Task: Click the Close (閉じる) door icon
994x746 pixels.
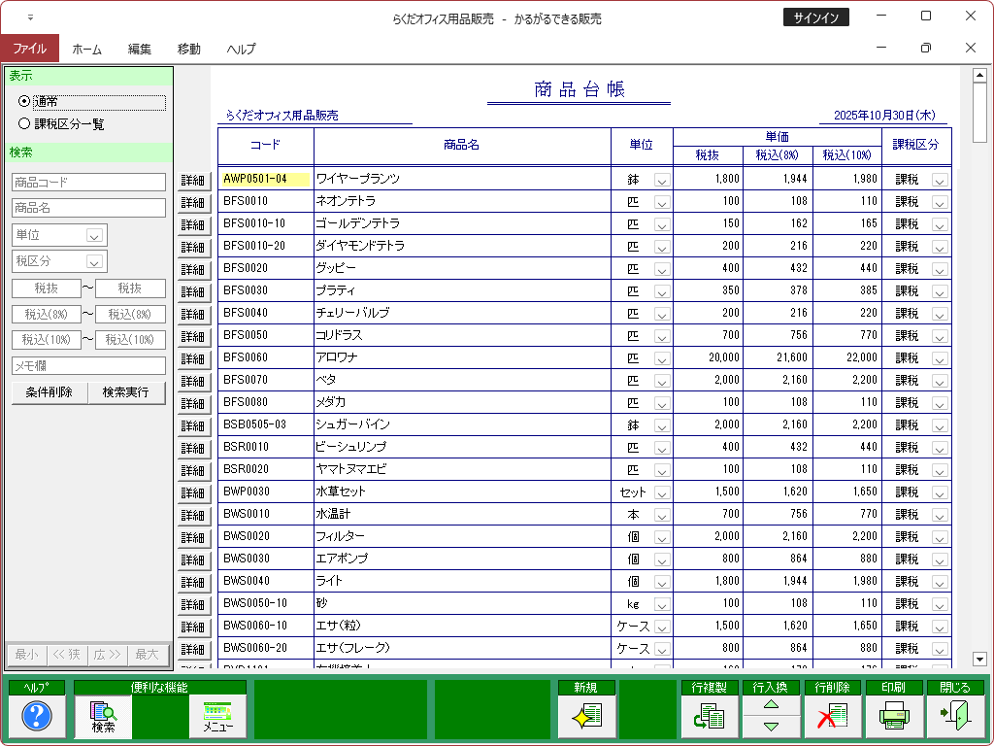Action: point(954,717)
